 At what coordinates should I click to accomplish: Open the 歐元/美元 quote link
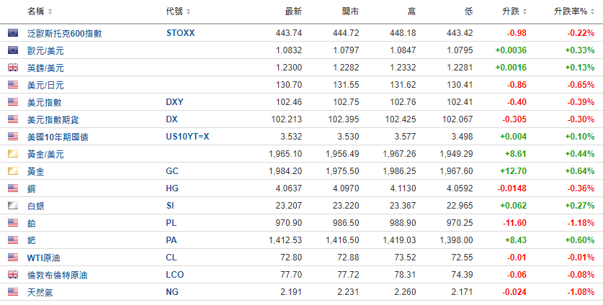point(45,50)
